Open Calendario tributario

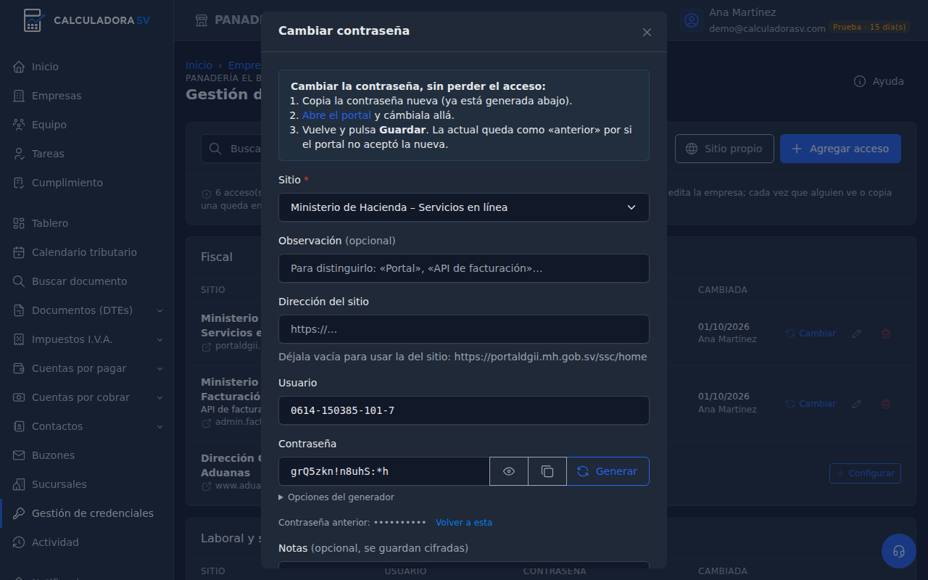click(x=87, y=252)
